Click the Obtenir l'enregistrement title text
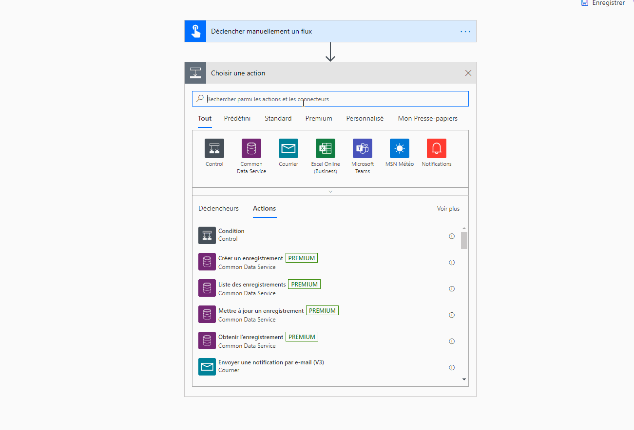Screen dimensions: 634x430 [250, 337]
